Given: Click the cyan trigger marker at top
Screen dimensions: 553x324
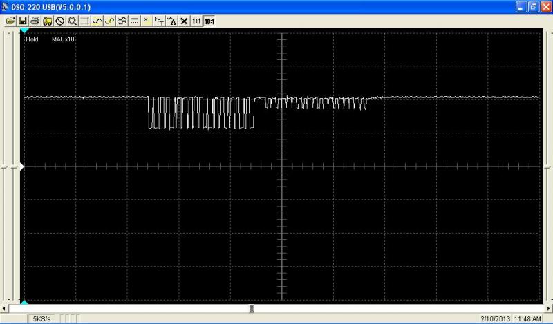Looking at the screenshot, I should point(24,31).
